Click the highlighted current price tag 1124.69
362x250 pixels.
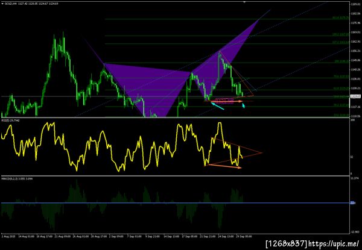(x=354, y=96)
